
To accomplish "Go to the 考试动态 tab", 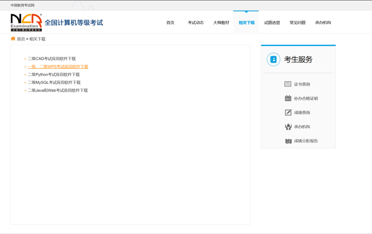I will [196, 23].
